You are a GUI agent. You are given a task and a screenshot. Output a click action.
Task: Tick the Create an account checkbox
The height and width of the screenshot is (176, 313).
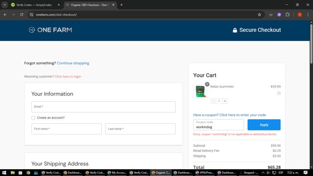pyautogui.click(x=33, y=118)
